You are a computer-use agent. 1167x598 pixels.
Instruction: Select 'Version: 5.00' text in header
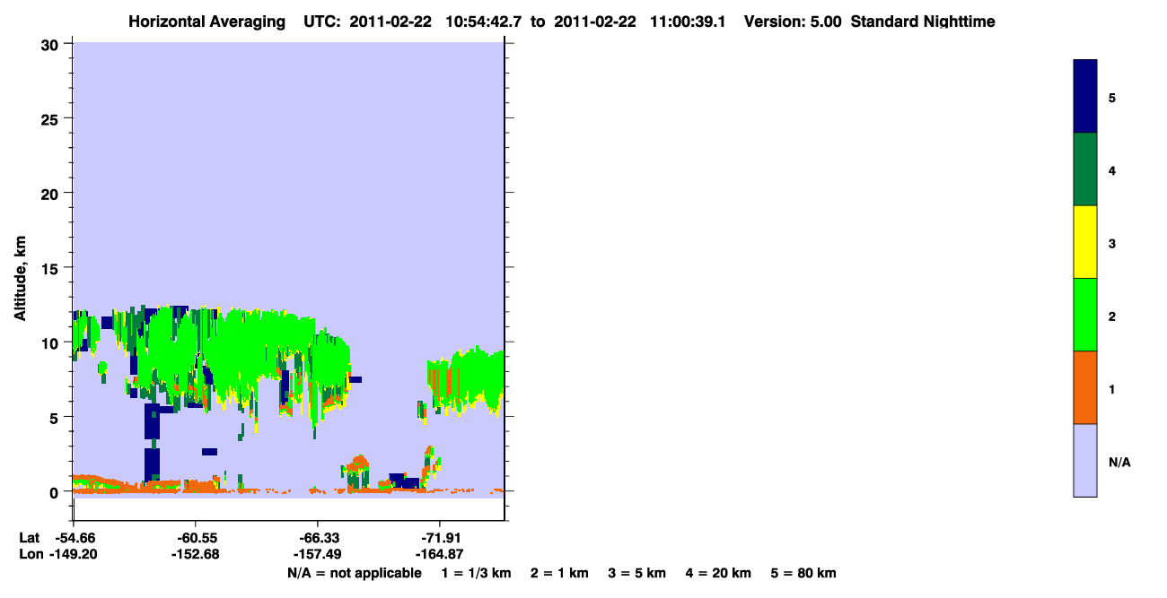pos(793,22)
